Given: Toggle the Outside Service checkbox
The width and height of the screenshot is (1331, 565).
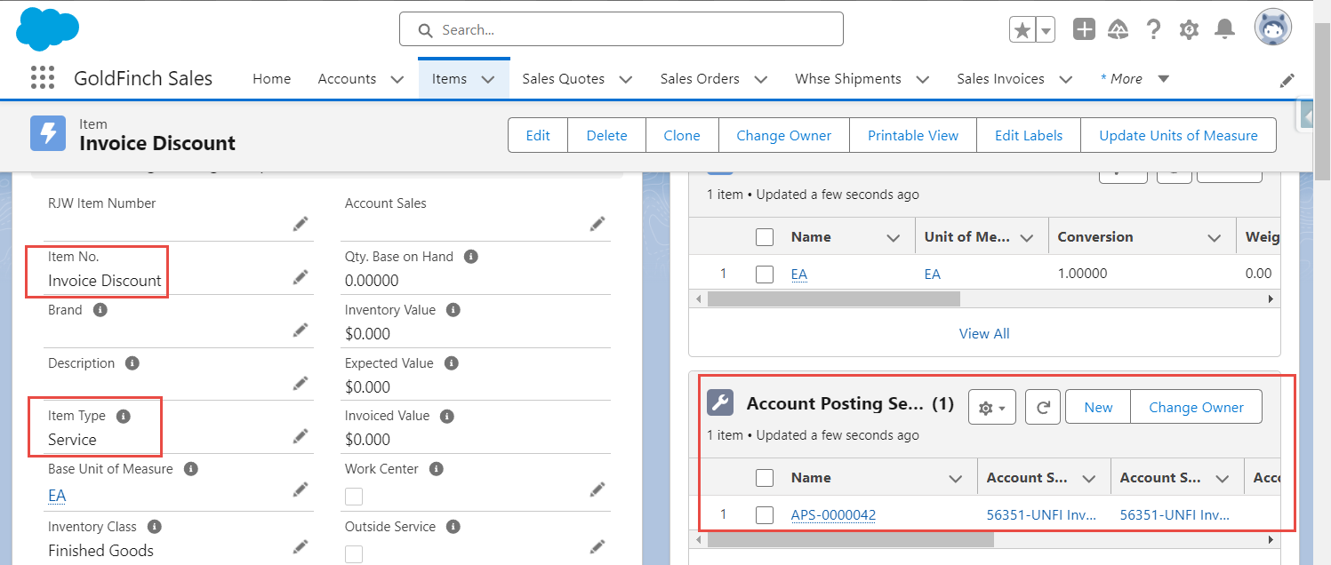Looking at the screenshot, I should [x=354, y=554].
